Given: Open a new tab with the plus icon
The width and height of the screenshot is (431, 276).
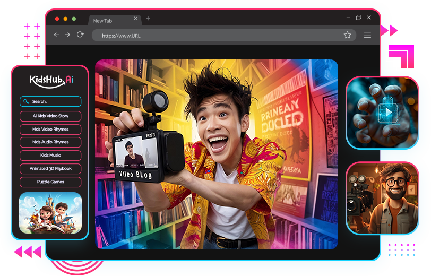Looking at the screenshot, I should (148, 19).
